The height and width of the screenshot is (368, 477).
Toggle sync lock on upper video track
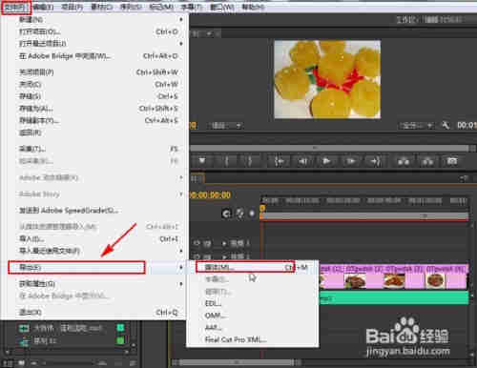(207, 243)
